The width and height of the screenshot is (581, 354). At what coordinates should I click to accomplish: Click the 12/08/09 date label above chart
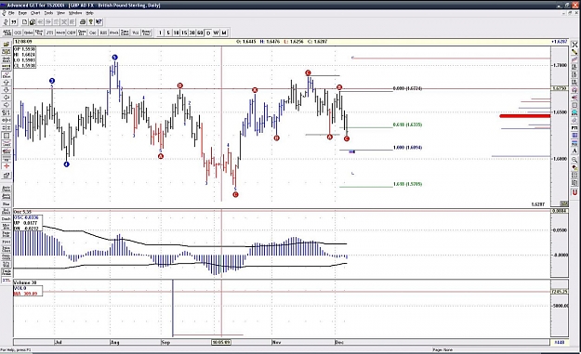click(23, 42)
